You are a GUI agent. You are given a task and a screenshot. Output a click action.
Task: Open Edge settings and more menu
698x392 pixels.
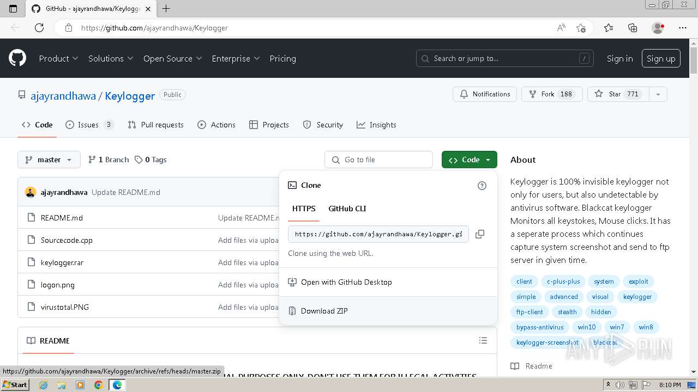(683, 28)
